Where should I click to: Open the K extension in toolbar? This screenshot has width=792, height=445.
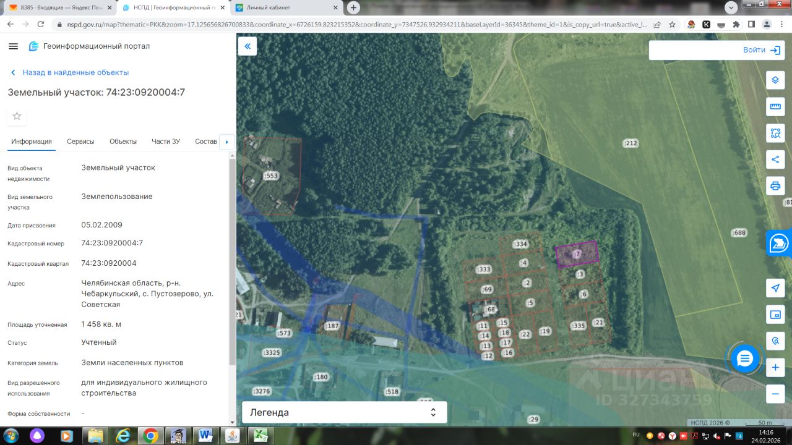pos(706,24)
